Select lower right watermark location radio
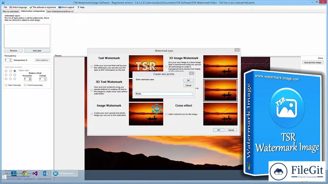 point(15,79)
